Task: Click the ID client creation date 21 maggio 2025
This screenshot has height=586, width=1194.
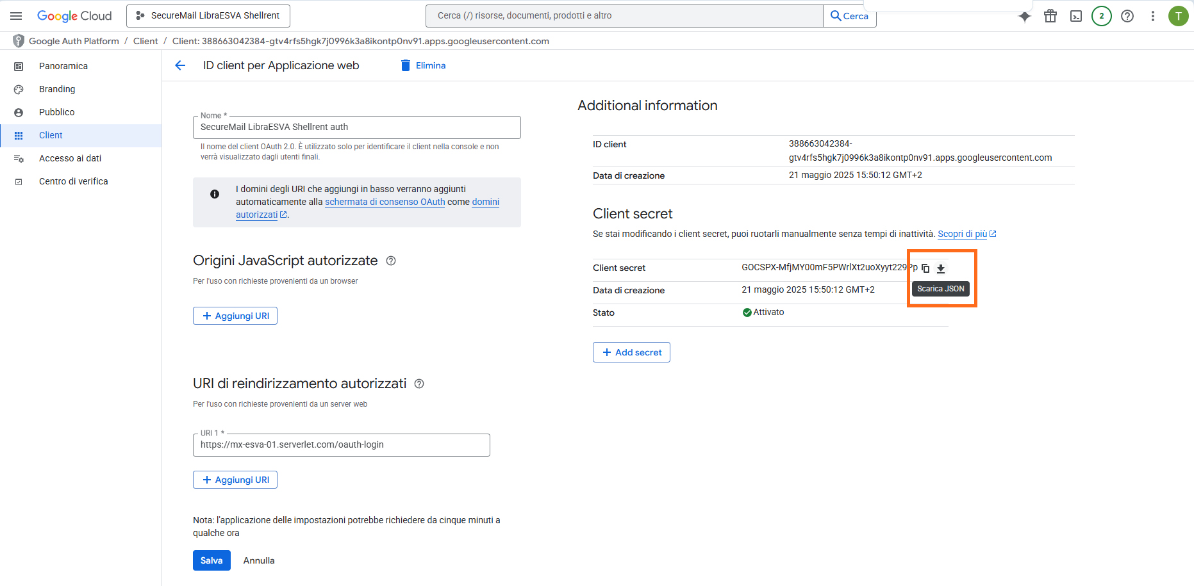Action: (x=855, y=175)
